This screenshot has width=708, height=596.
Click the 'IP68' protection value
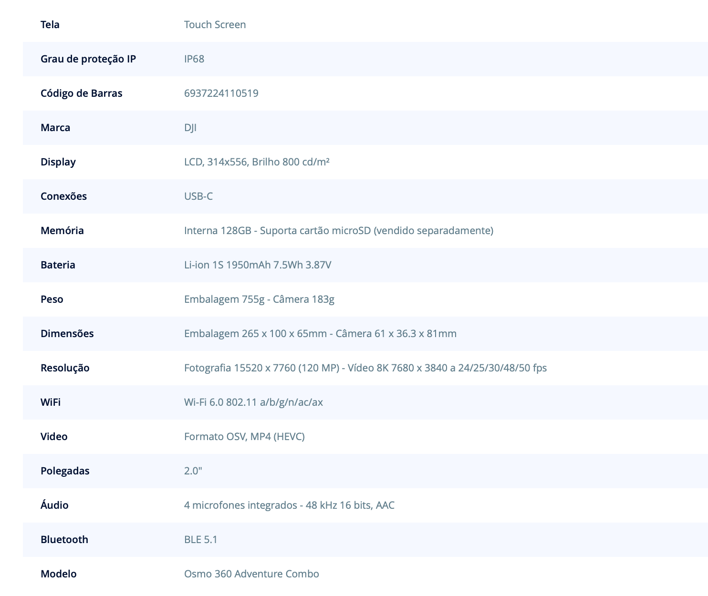click(194, 59)
